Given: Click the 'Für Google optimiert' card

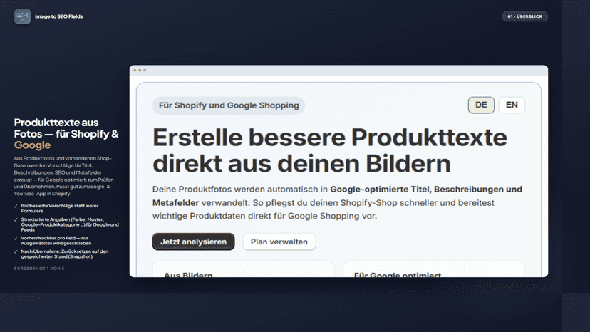Looking at the screenshot, I should 434,269.
